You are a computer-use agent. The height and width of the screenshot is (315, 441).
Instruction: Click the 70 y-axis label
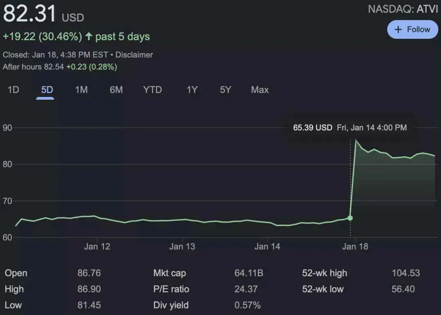pyautogui.click(x=8, y=201)
